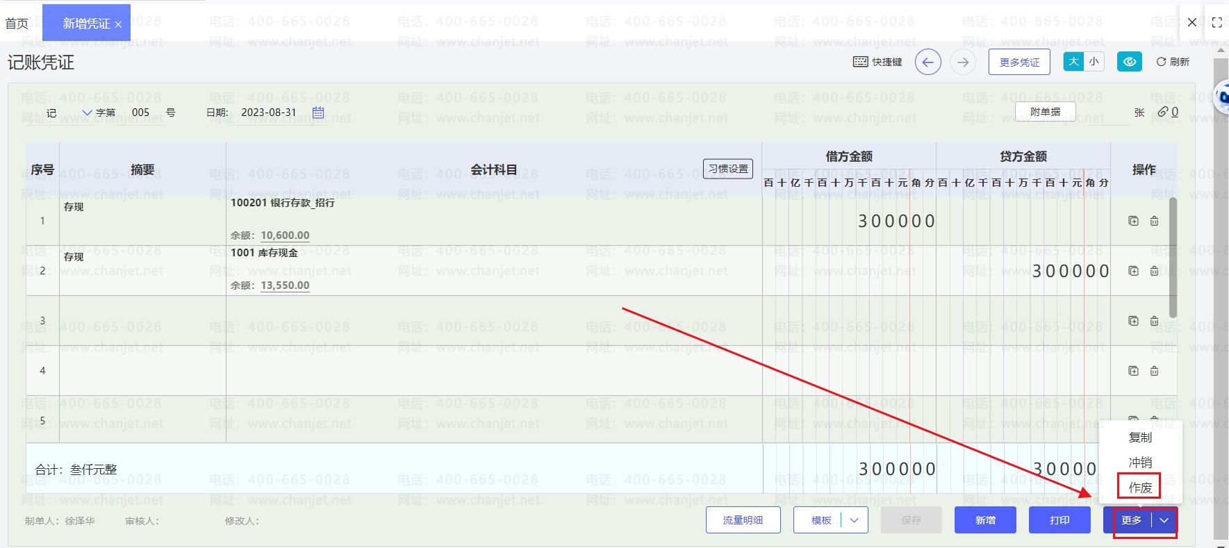
Task: Close the 新增凭证 tab
Action: (118, 24)
